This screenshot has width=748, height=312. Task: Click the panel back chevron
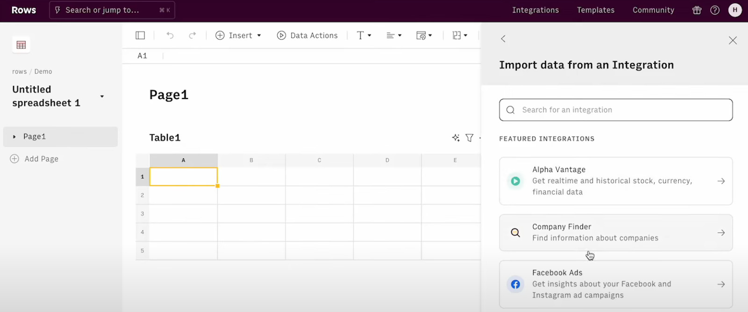503,39
